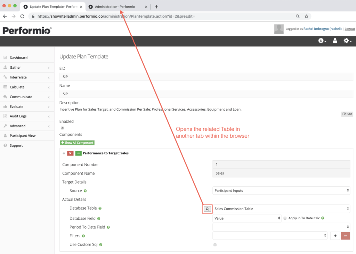
Task: Click the browser back arrow
Action: coord(5,16)
